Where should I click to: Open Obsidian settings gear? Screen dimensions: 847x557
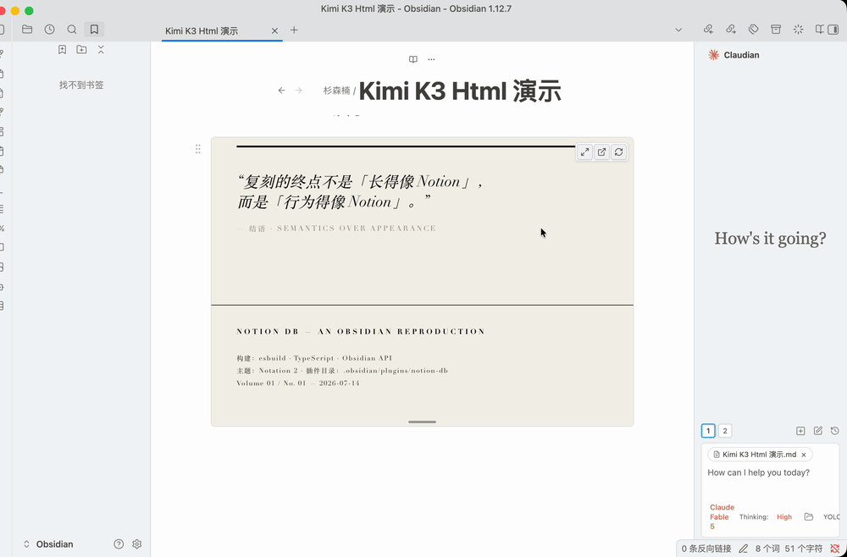136,544
